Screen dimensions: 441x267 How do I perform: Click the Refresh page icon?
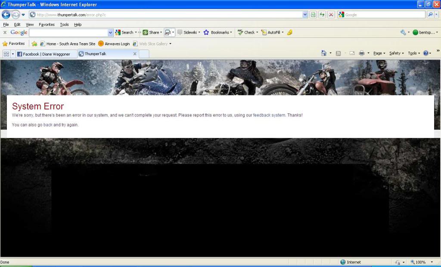pos(322,15)
